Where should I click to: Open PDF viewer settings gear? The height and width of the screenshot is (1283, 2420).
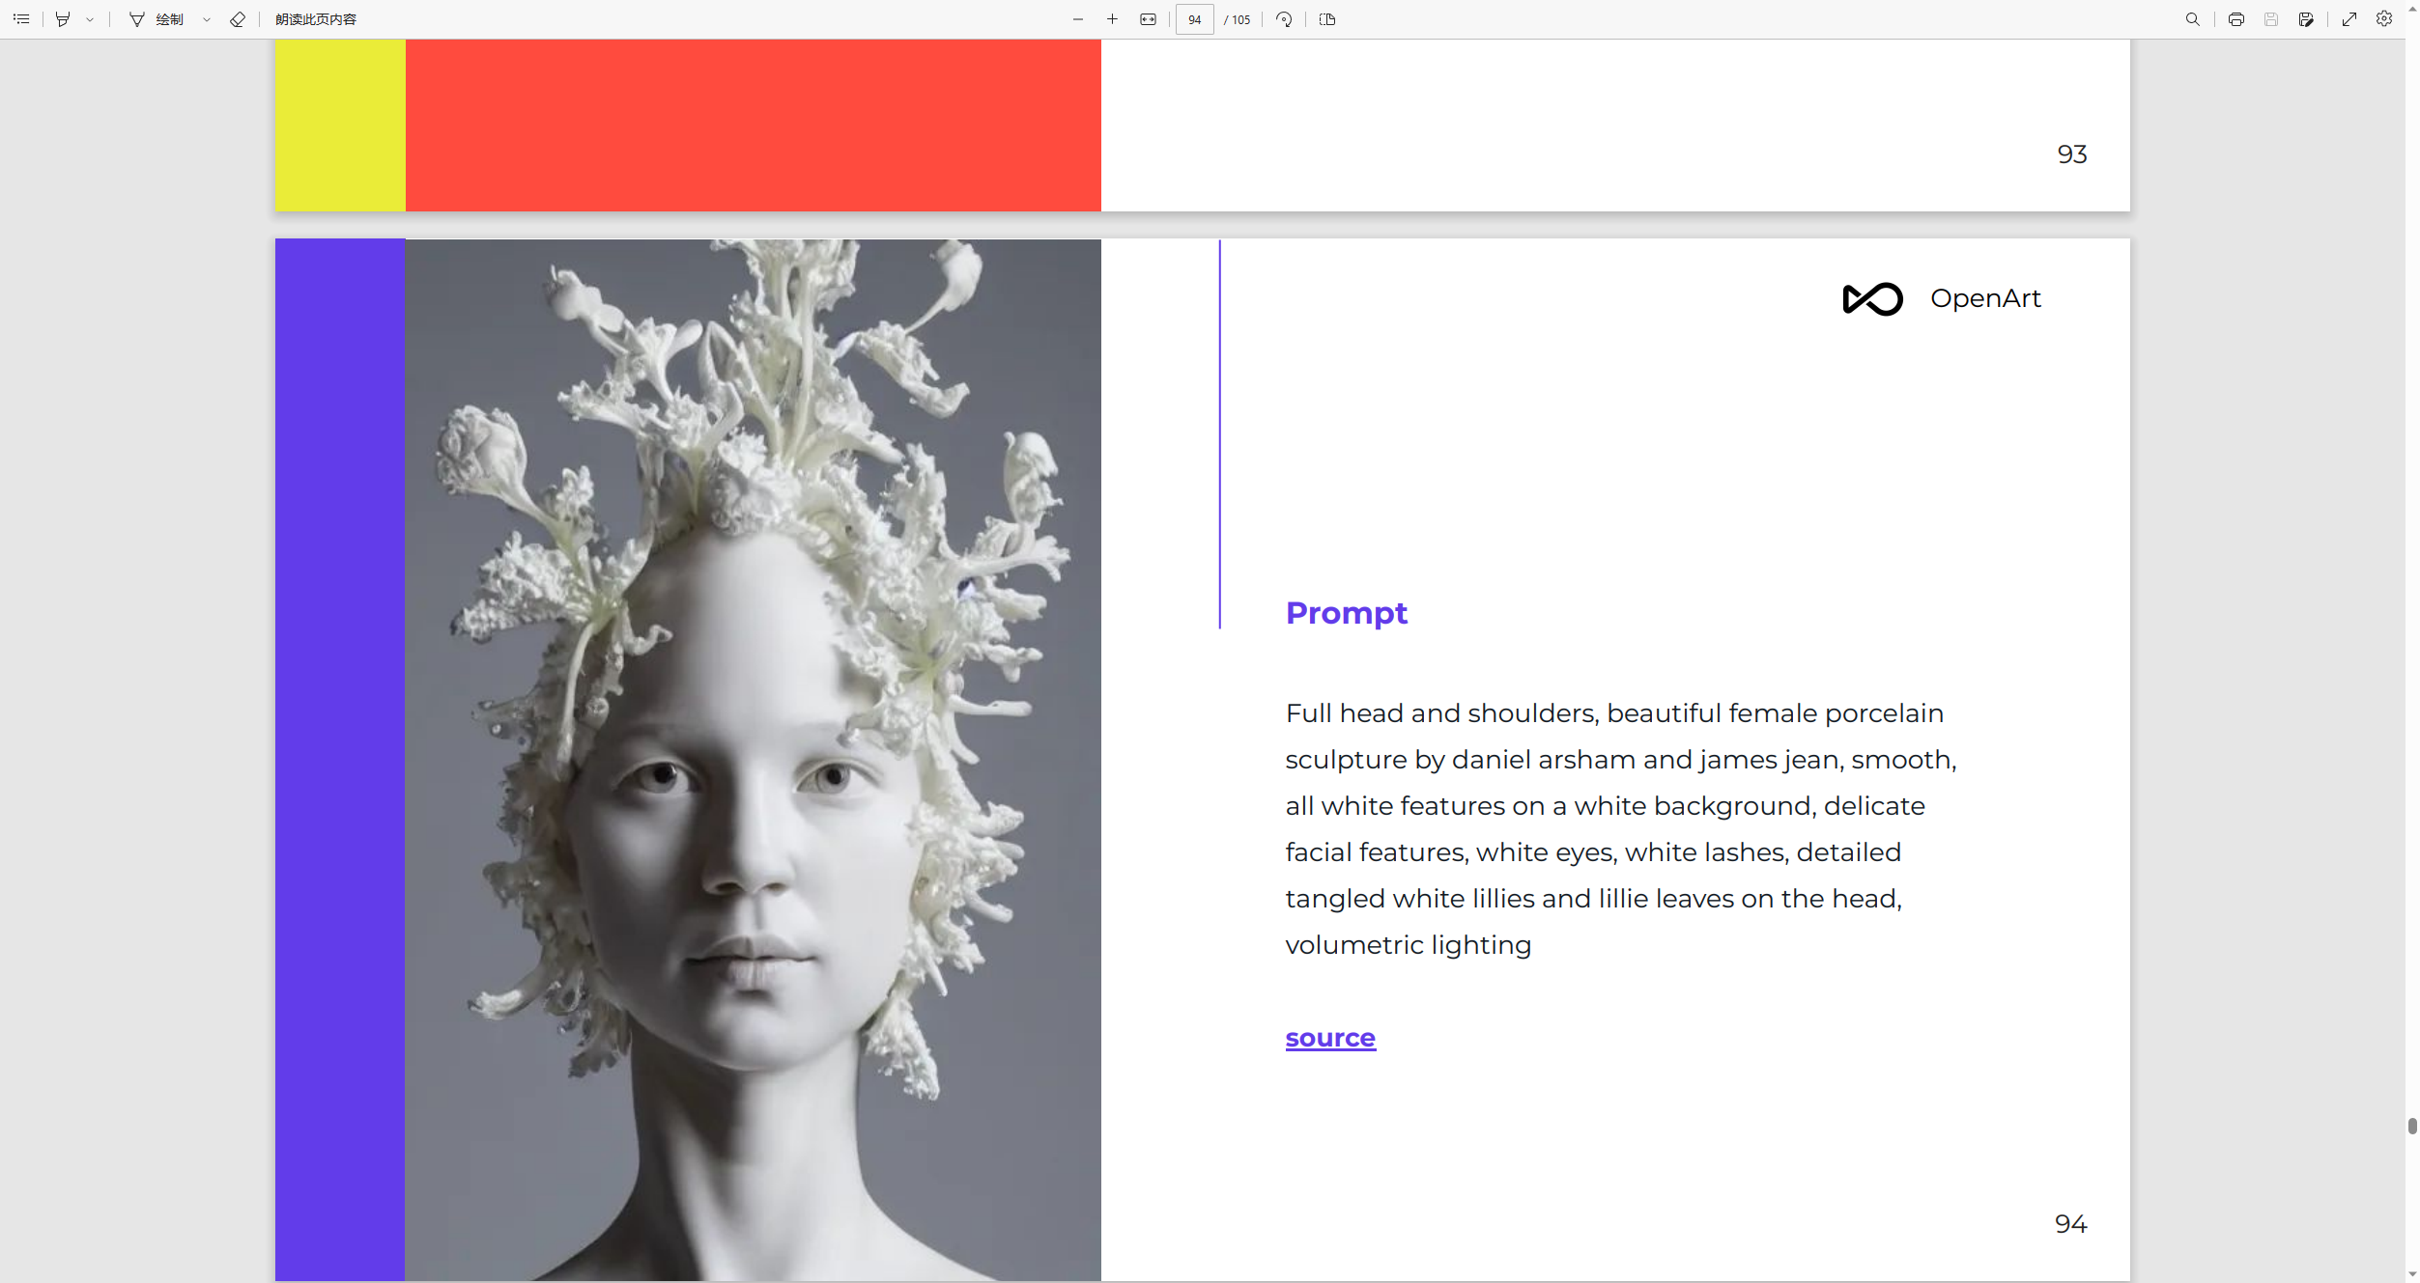point(2384,19)
